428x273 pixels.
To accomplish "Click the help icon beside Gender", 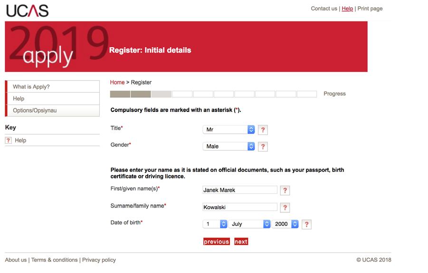I will point(263,147).
